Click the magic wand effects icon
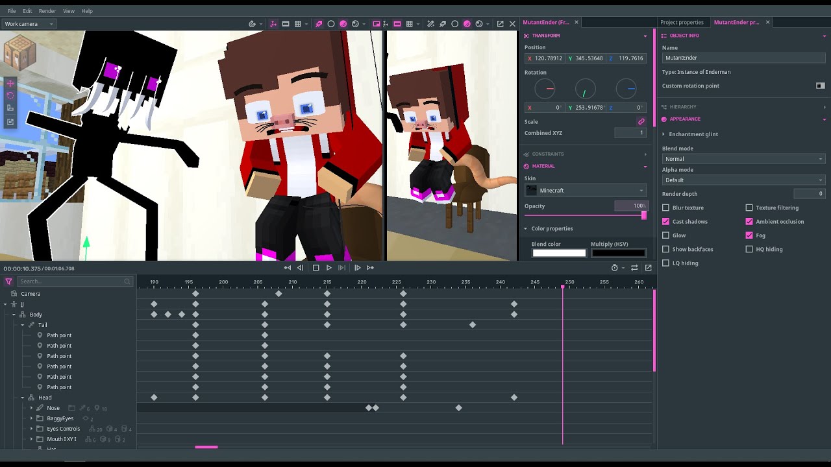831x467 pixels. pos(430,24)
